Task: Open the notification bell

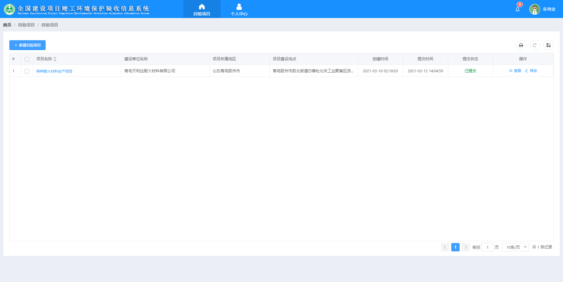Action: click(518, 9)
